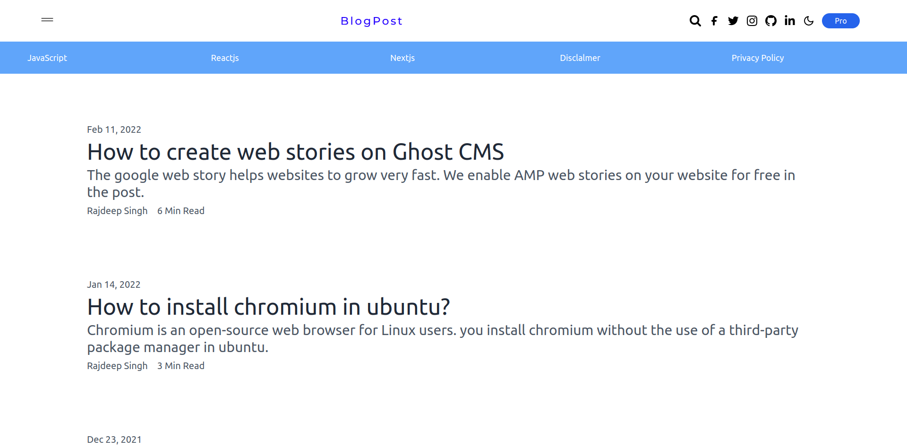Select the Nextjs category tab
This screenshot has height=448, width=907.
[402, 58]
